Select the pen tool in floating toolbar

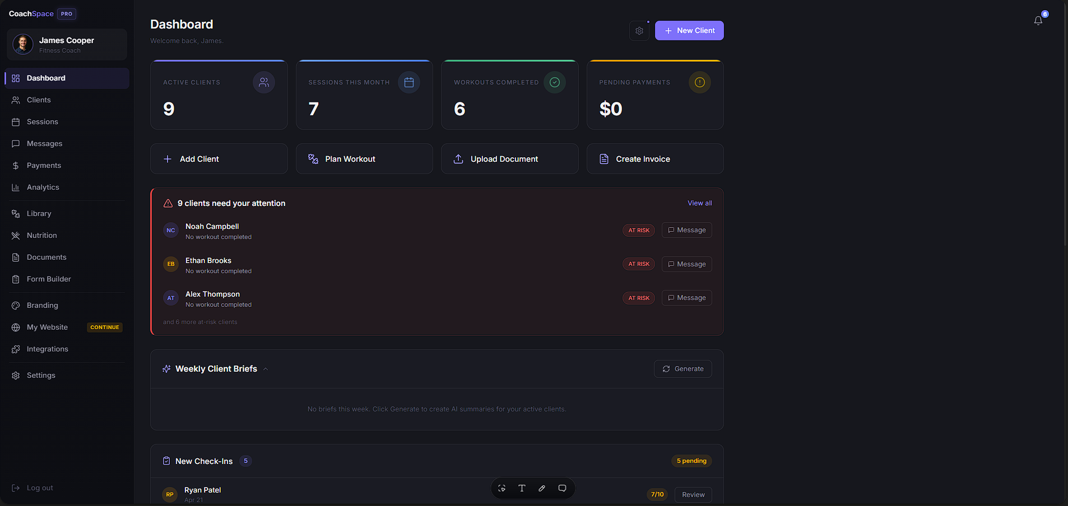tap(542, 488)
